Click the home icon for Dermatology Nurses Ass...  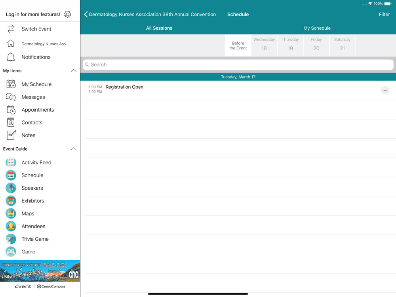[x=11, y=44]
